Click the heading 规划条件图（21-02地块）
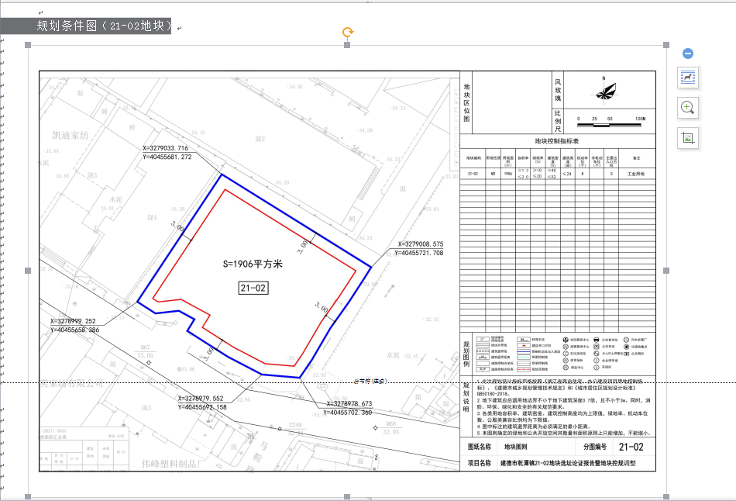Image resolution: width=736 pixels, height=501 pixels. point(104,26)
